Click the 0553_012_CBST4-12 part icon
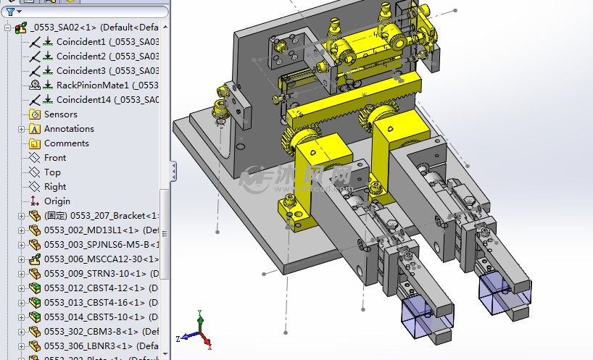 click(34, 288)
